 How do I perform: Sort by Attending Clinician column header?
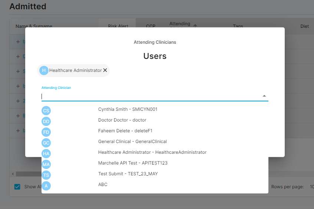180,24
